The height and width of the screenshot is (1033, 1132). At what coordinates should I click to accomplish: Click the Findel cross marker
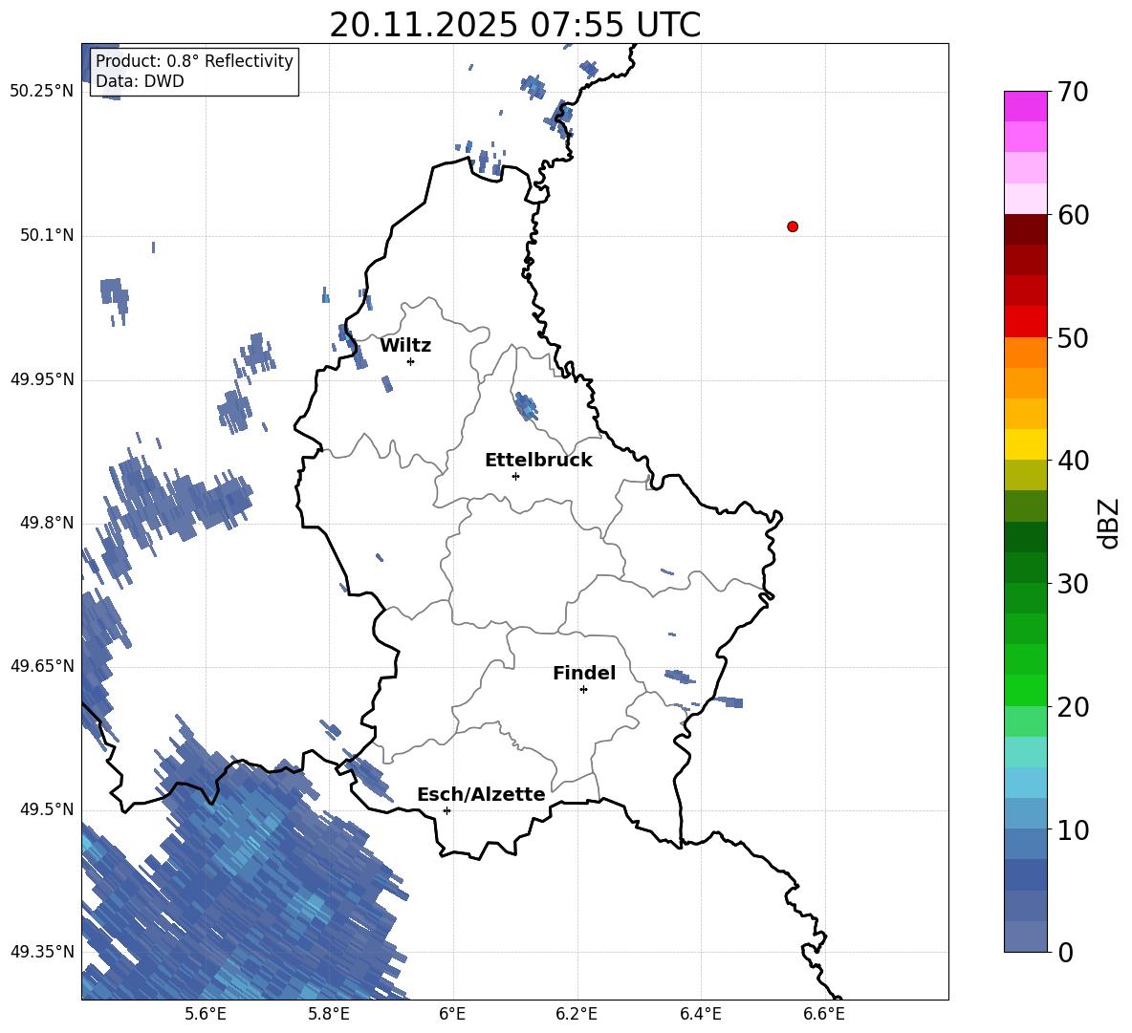point(583,690)
